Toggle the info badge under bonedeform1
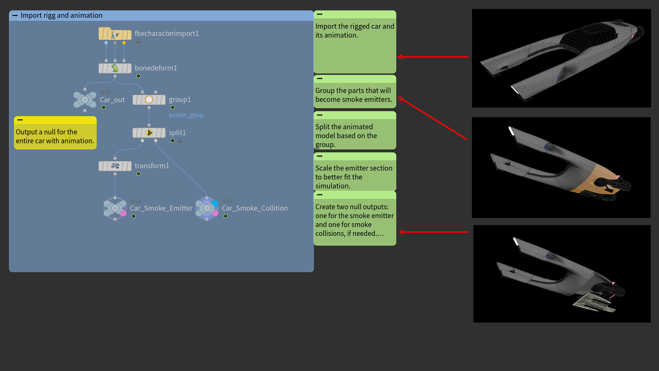The image size is (659, 371). pos(138,76)
